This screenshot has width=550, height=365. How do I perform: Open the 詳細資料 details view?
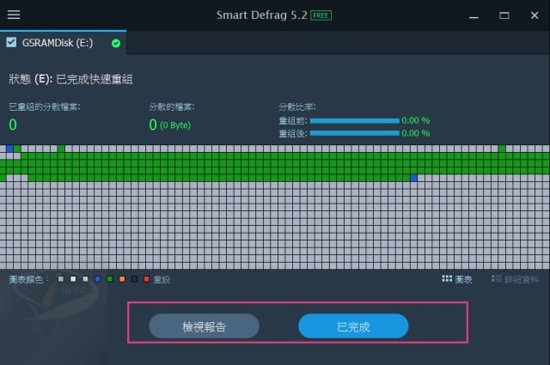pos(522,279)
